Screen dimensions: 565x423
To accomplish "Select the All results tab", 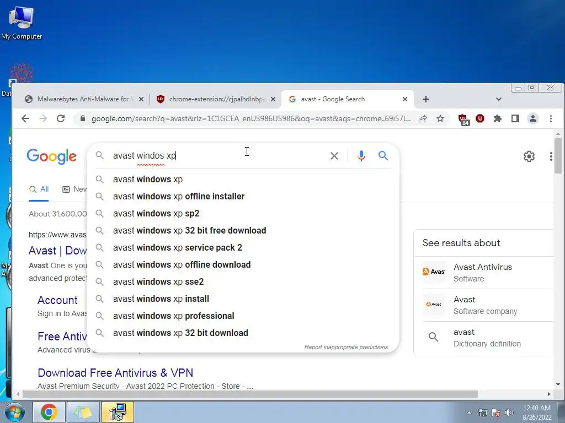I will pyautogui.click(x=39, y=189).
